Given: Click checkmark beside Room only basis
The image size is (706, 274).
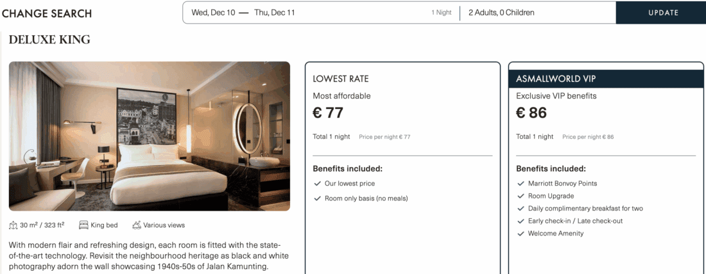Looking at the screenshot, I should [x=317, y=198].
